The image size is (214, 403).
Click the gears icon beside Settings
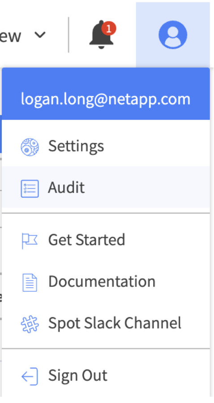tap(30, 147)
